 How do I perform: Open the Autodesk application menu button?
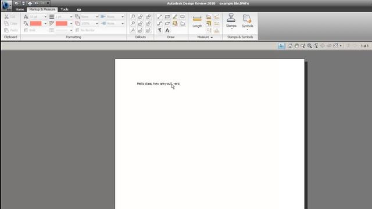(x=6, y=5)
